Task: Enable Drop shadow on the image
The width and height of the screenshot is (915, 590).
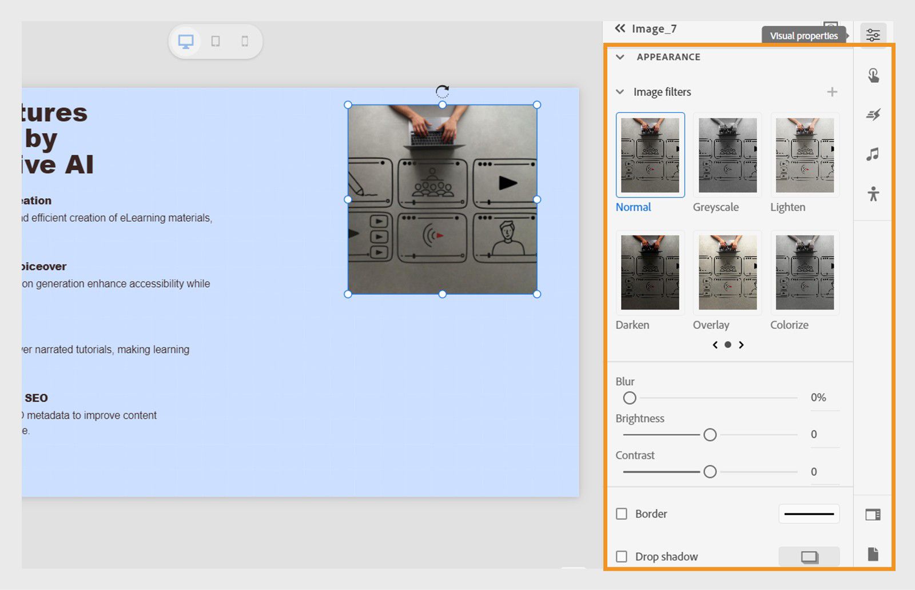Action: pos(621,556)
